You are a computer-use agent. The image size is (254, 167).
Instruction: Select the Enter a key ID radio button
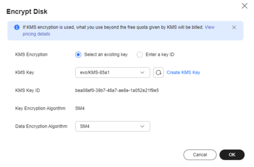pos(139,55)
